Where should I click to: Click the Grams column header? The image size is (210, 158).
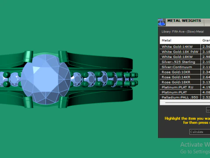(x=205, y=40)
